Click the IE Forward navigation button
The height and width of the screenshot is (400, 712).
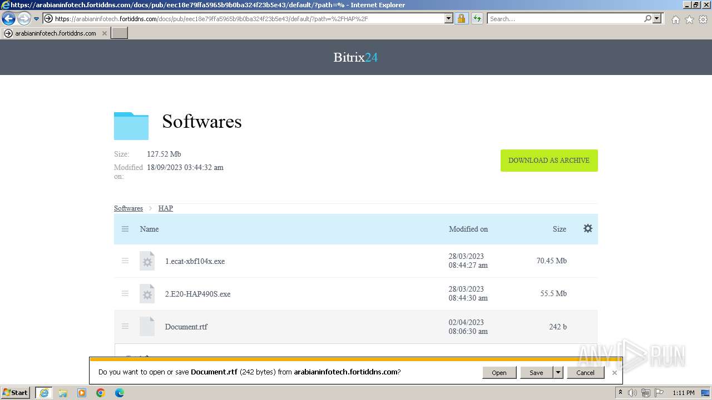pyautogui.click(x=23, y=19)
